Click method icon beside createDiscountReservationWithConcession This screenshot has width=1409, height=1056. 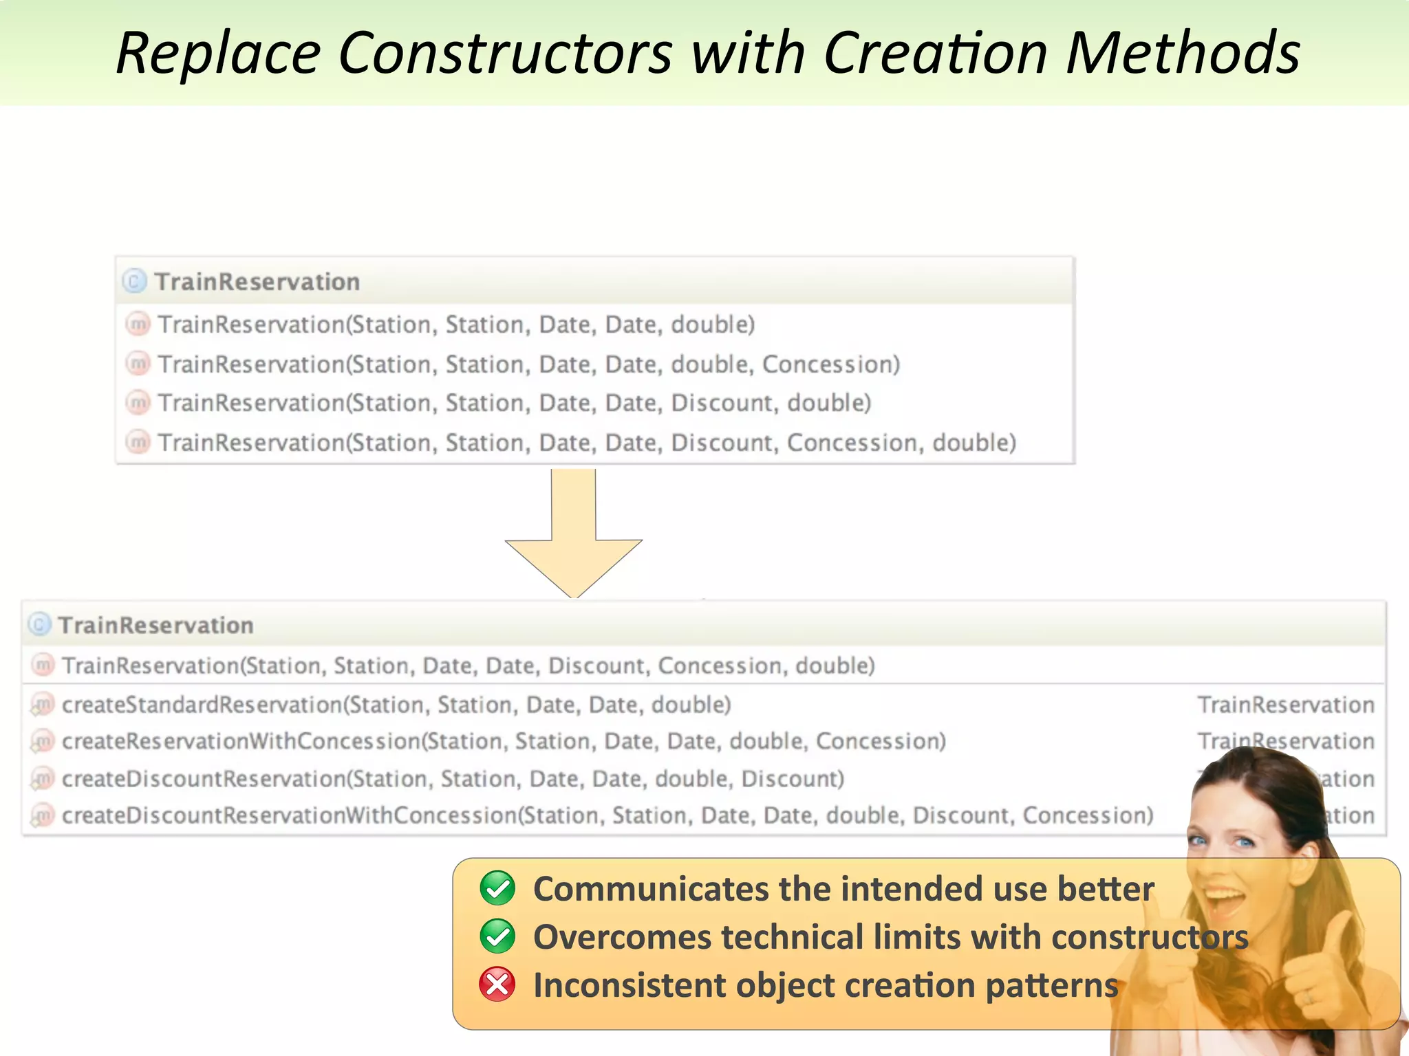pos(43,815)
